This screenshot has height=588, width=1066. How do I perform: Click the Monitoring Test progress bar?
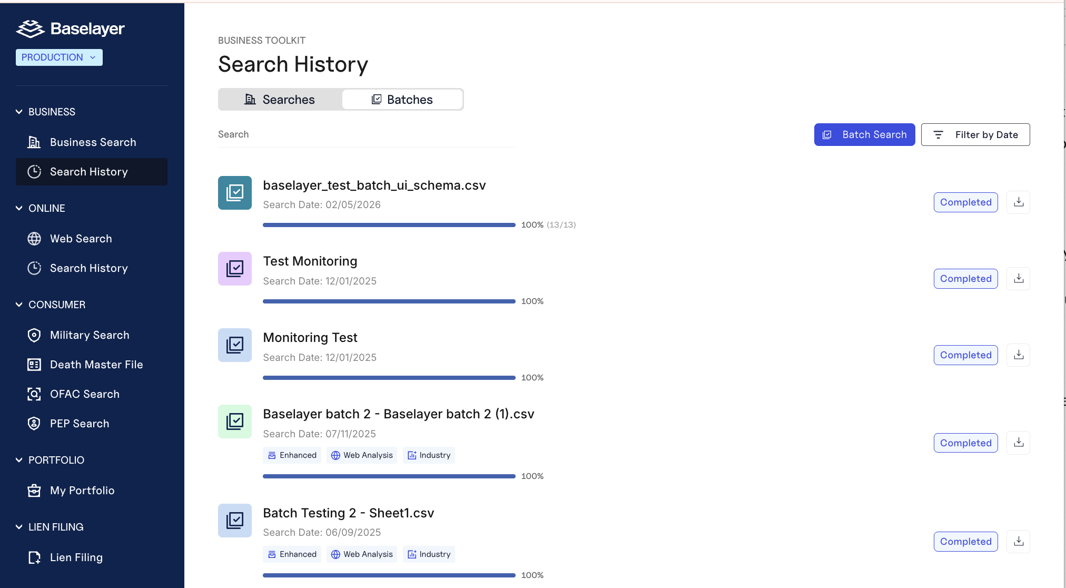tap(389, 378)
